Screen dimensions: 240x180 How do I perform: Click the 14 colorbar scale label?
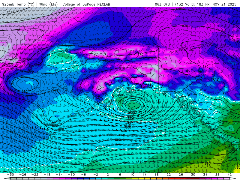(x=144, y=175)
